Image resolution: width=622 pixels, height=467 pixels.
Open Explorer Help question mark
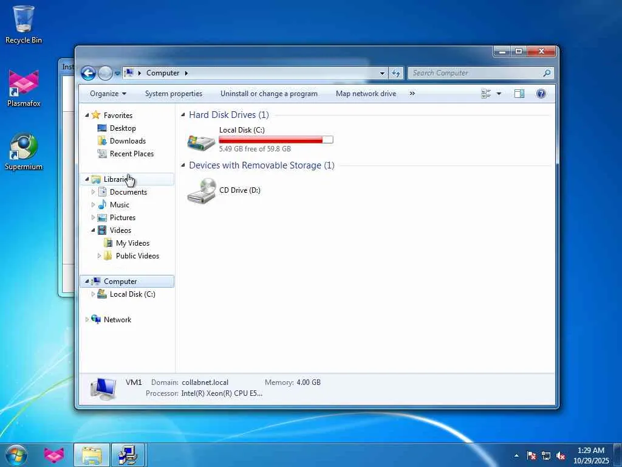541,94
